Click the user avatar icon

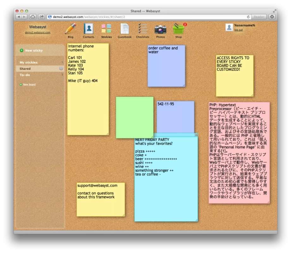point(229,27)
